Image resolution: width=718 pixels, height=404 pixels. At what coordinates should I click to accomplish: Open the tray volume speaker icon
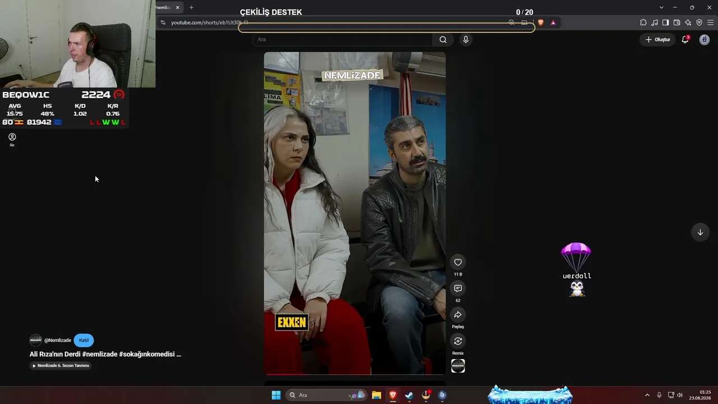pyautogui.click(x=680, y=395)
